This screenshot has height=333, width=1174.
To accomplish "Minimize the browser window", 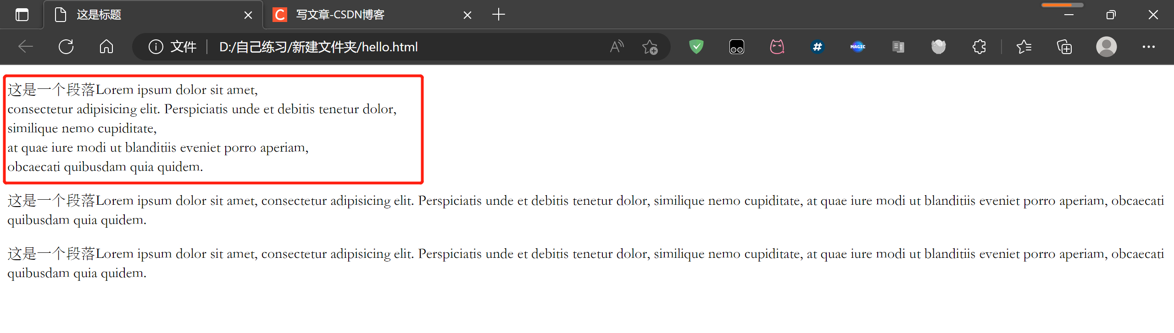I will click(x=1069, y=15).
